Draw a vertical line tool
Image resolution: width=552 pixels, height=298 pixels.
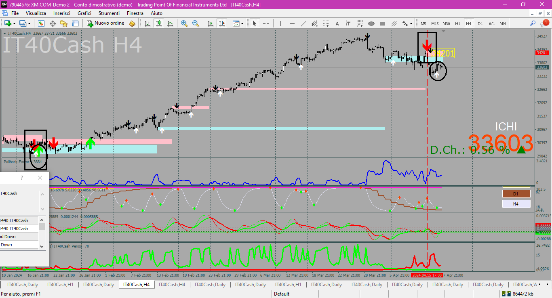280,23
